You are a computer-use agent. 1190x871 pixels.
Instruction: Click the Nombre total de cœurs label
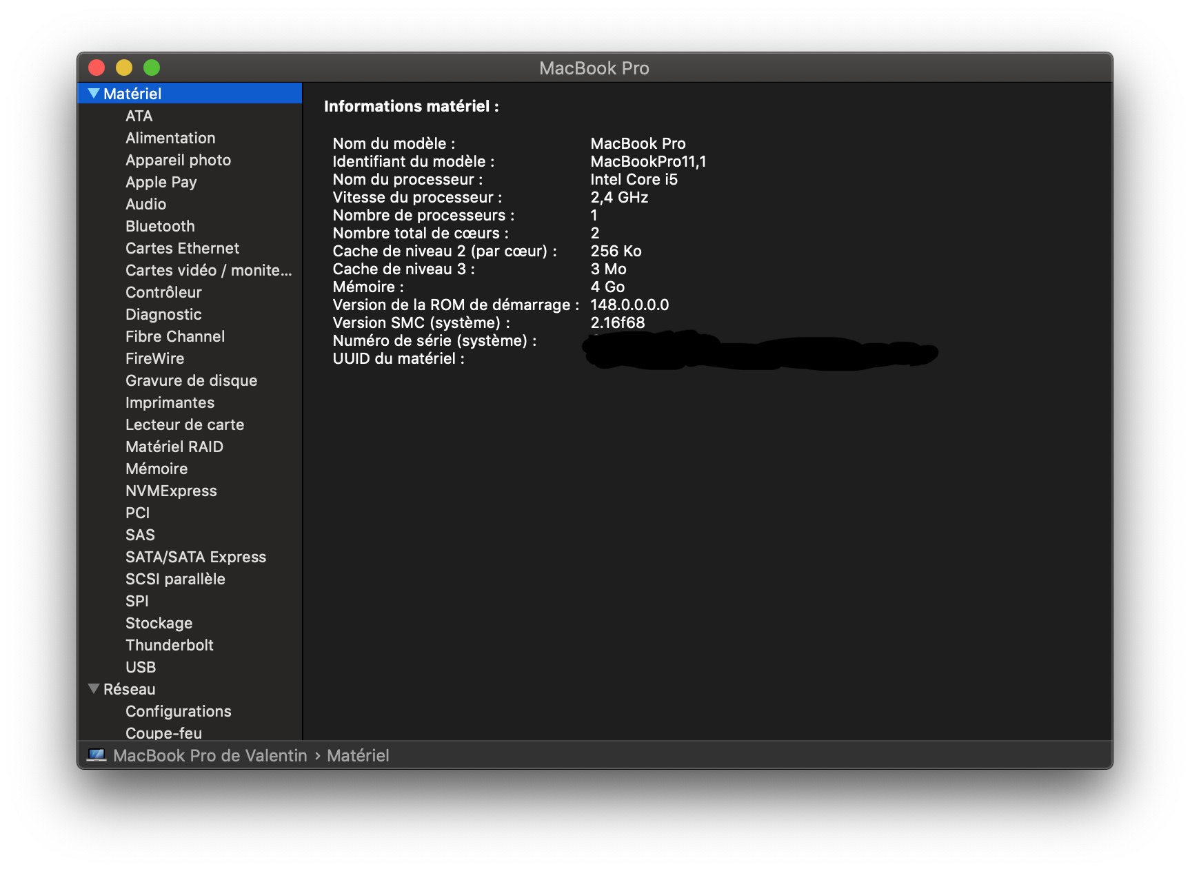click(421, 233)
